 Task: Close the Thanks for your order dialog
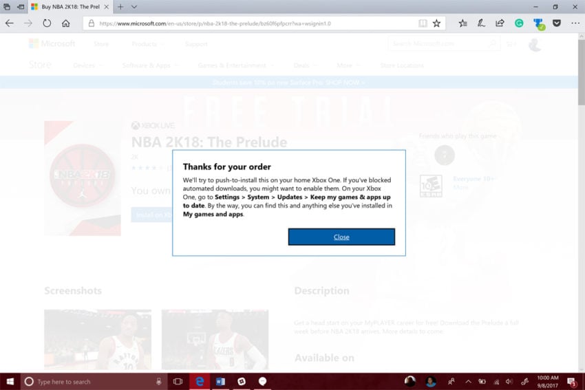(341, 237)
